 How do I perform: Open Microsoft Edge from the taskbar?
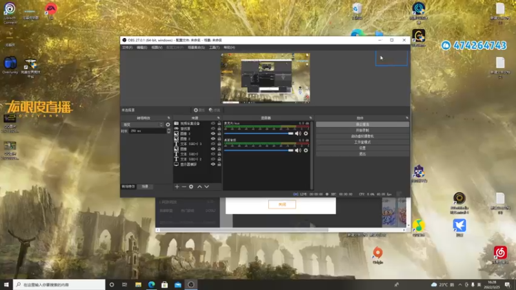(x=152, y=284)
